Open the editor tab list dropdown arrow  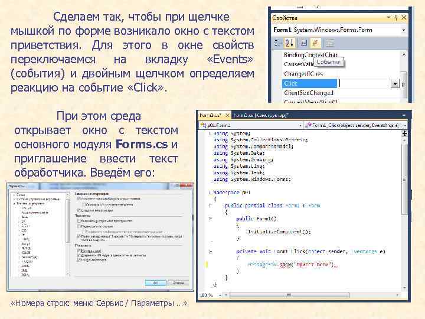[404, 115]
